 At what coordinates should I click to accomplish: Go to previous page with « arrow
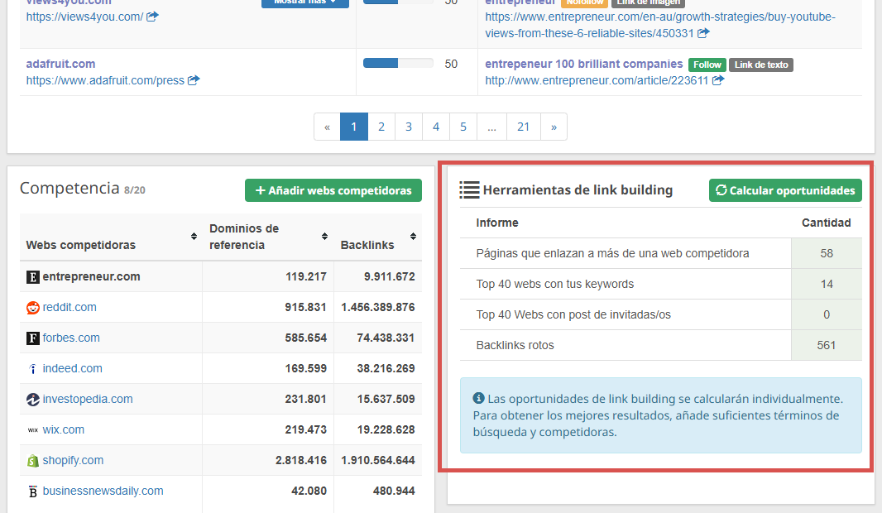point(328,127)
